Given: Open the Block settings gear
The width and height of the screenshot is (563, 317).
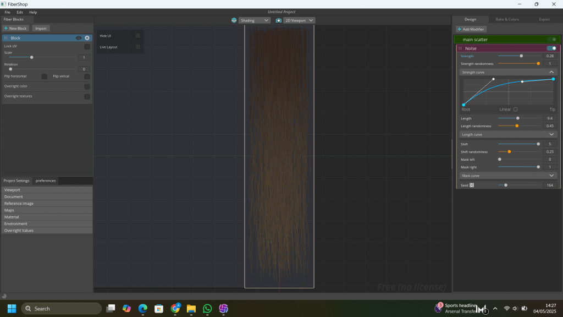Looking at the screenshot, I should (x=87, y=38).
